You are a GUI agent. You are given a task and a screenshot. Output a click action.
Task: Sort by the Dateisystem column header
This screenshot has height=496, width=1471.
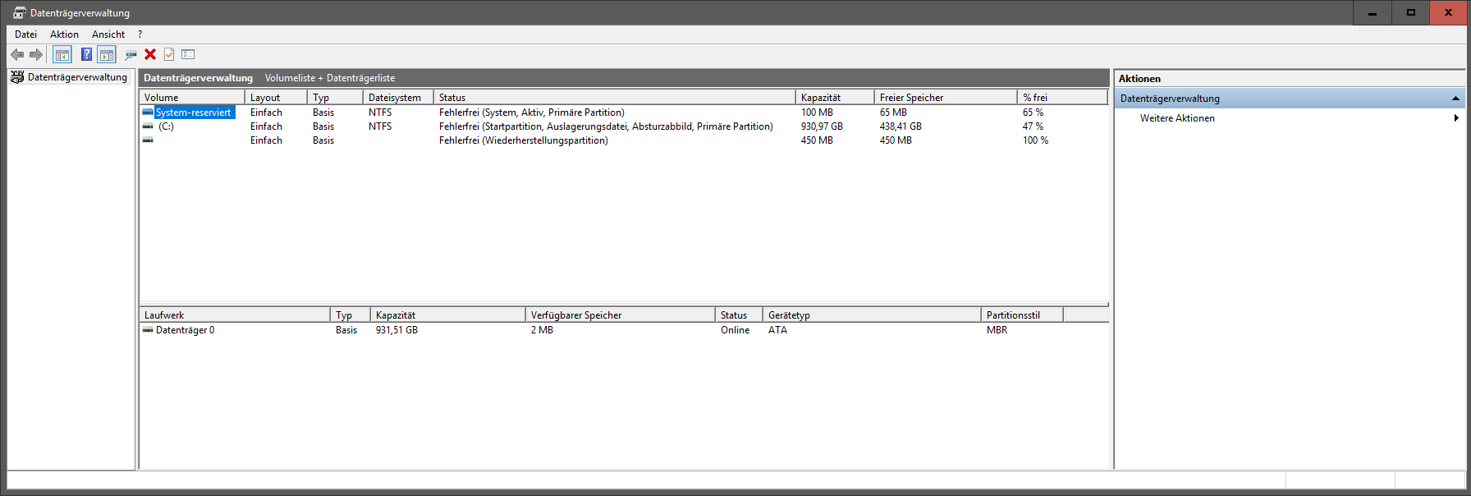[398, 97]
